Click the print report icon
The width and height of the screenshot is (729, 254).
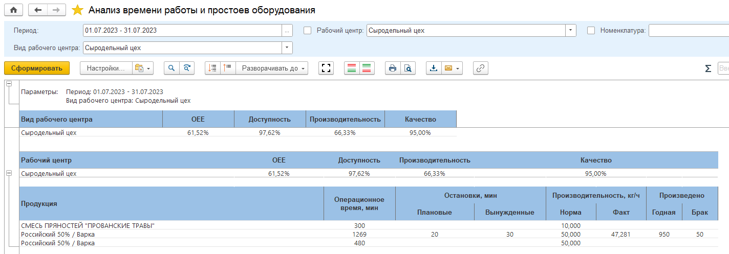point(393,68)
